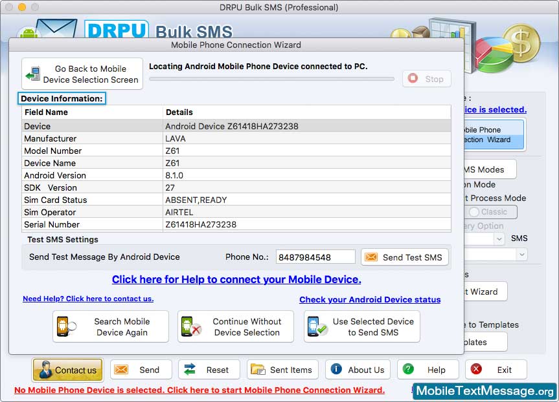Viewport: 559px width, 402px height.
Task: Click the Field Name column header
Action: pyautogui.click(x=92, y=112)
